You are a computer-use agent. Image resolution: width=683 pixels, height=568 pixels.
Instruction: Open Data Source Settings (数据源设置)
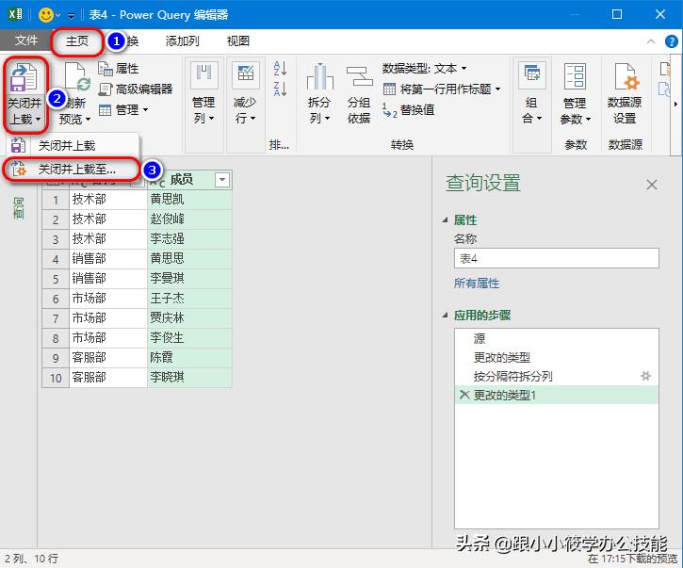click(x=625, y=92)
